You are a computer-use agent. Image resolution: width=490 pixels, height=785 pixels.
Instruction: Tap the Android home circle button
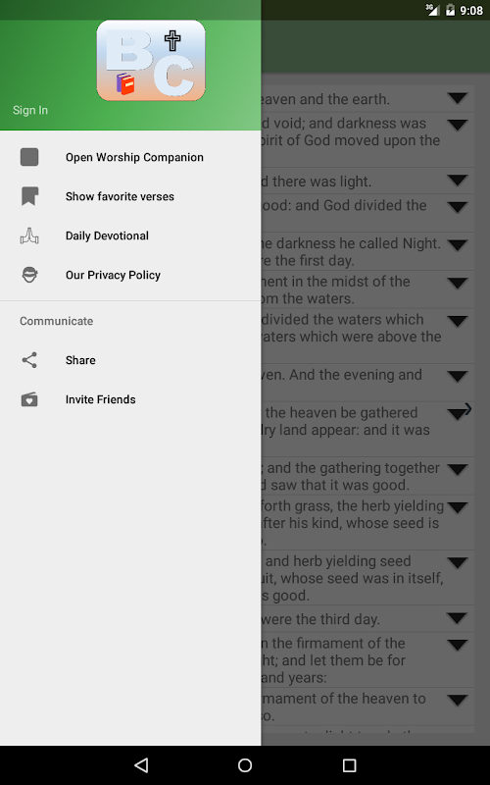coord(245,765)
